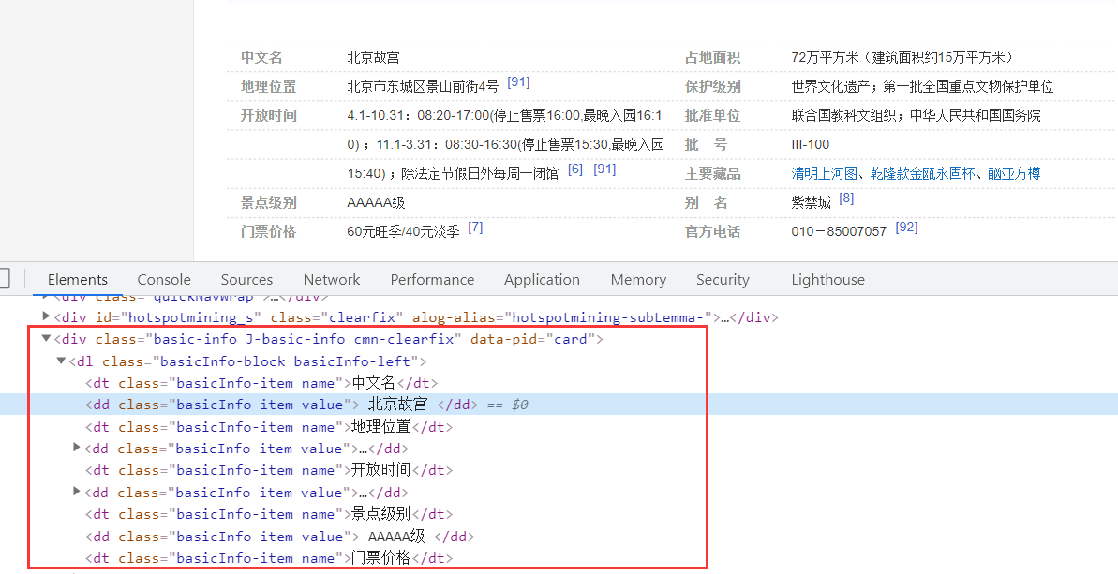This screenshot has height=574, width=1118.
Task: Click the III-100 batch number value
Action: (811, 144)
